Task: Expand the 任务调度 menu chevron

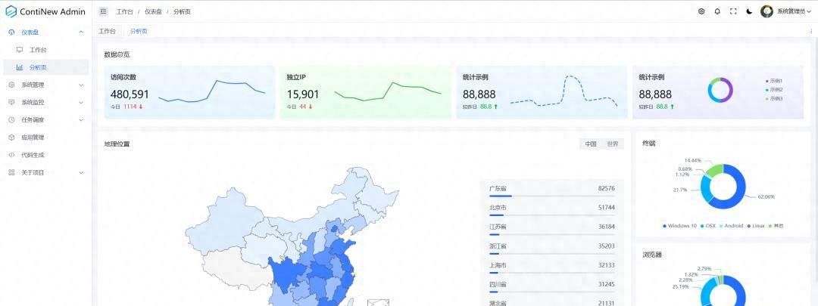Action: 81,119
